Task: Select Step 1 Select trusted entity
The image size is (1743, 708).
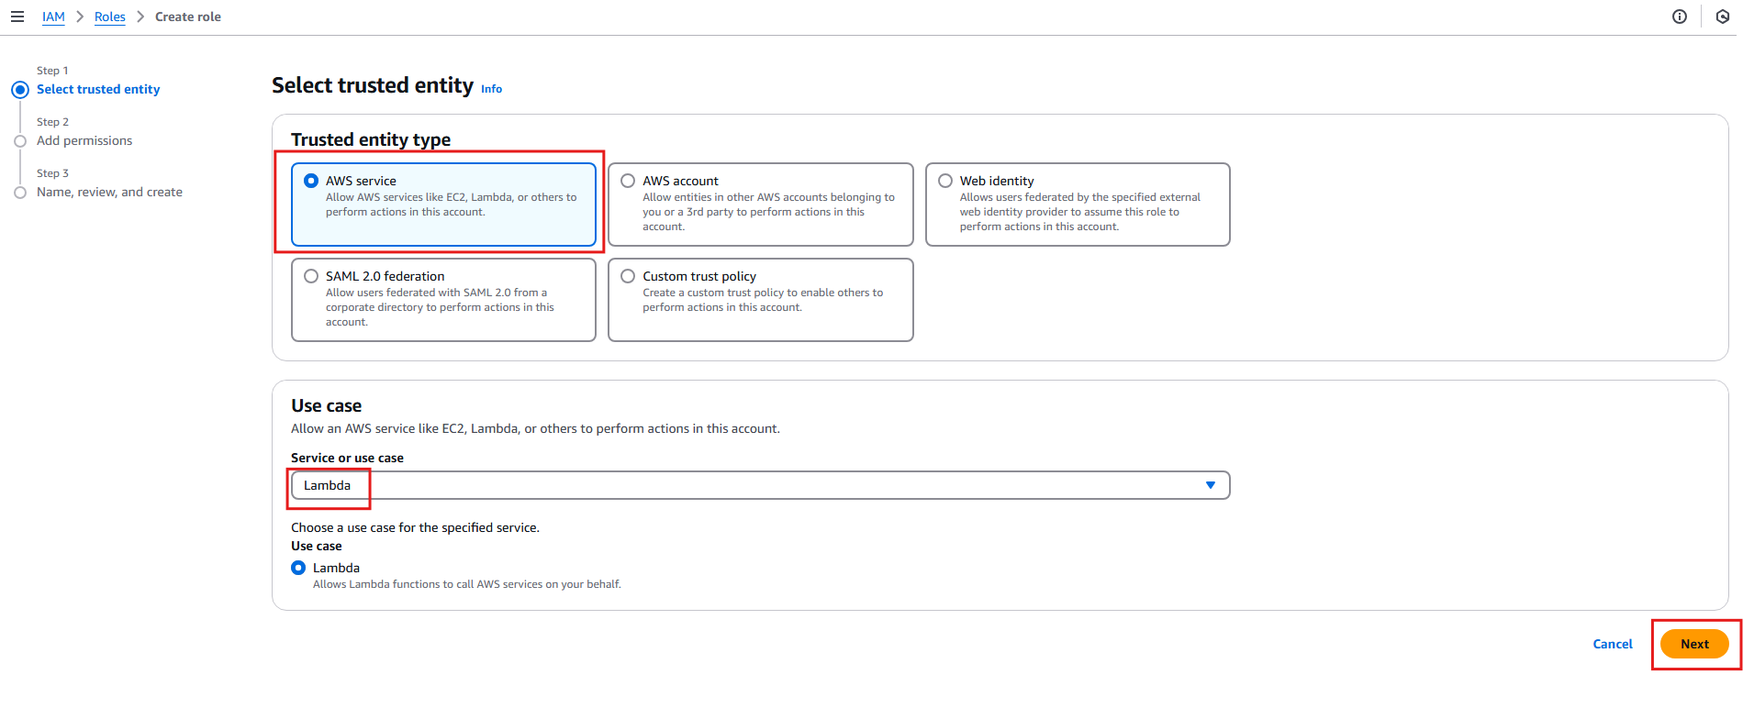Action: [x=98, y=89]
